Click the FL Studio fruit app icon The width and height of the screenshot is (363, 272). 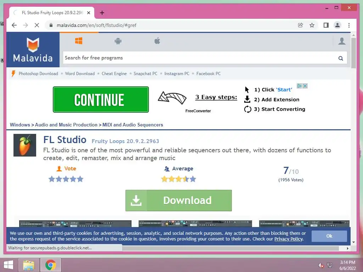tap(25, 145)
